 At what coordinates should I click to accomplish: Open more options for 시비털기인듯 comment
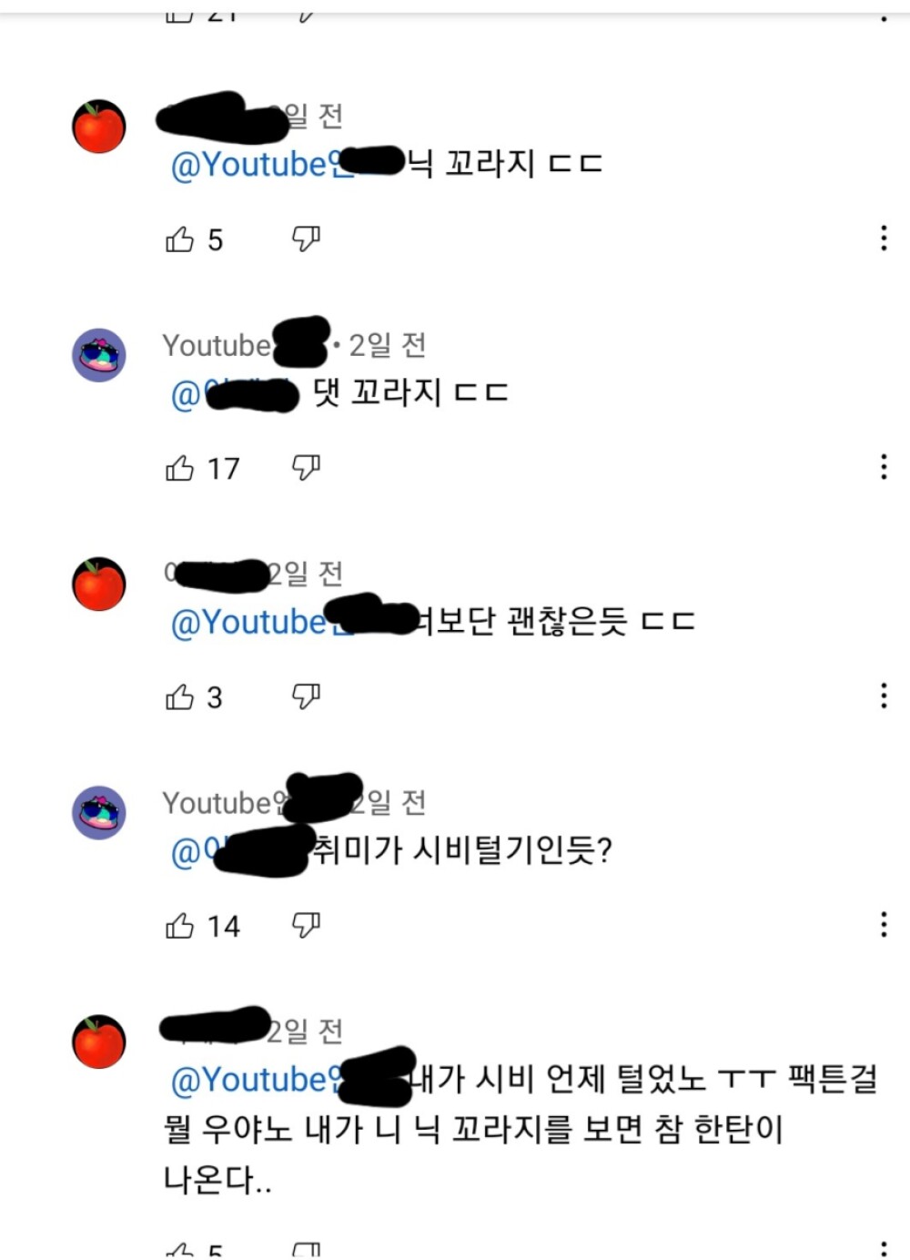pyautogui.click(x=884, y=925)
